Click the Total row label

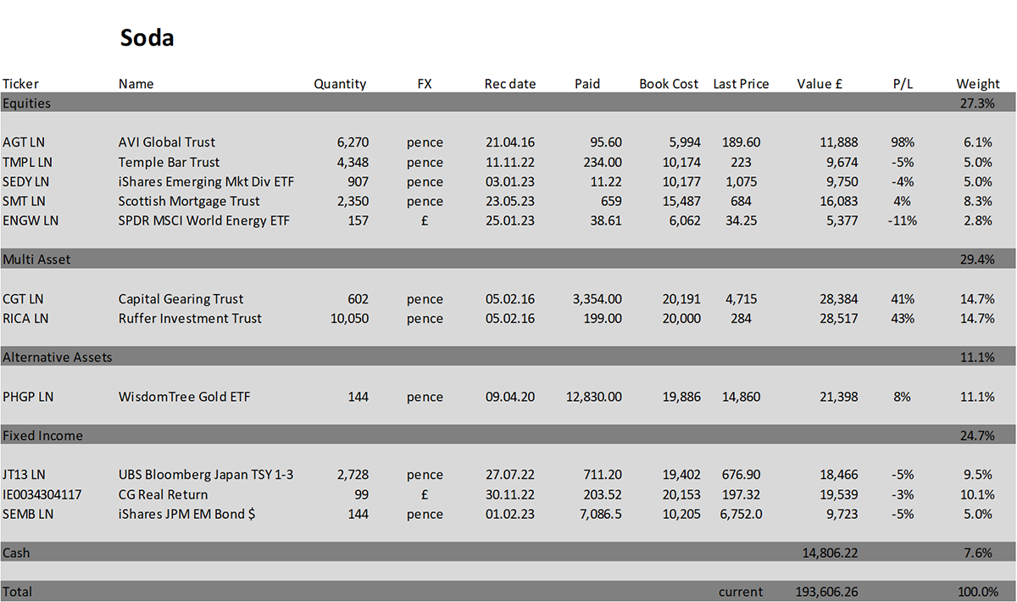click(18, 592)
